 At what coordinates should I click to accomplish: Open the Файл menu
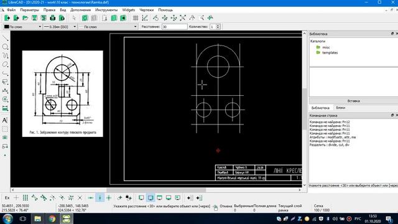(x=11, y=10)
